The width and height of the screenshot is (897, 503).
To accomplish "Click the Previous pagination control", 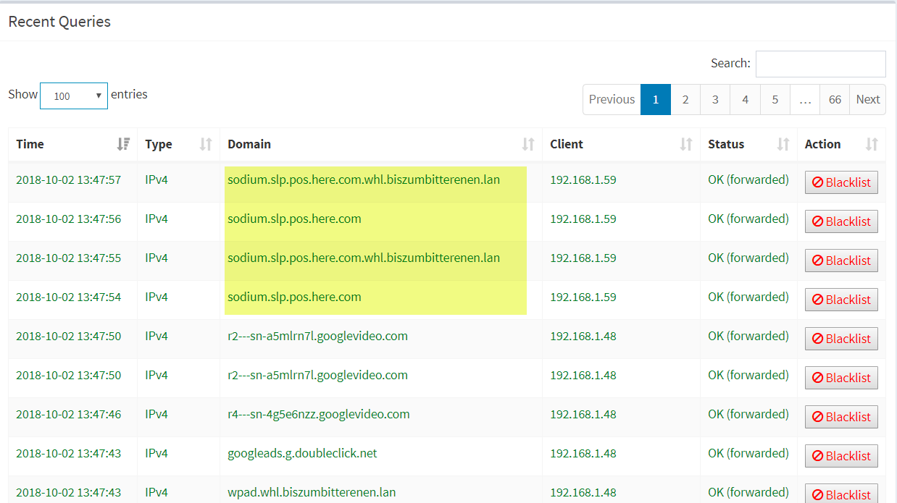I will [x=612, y=99].
